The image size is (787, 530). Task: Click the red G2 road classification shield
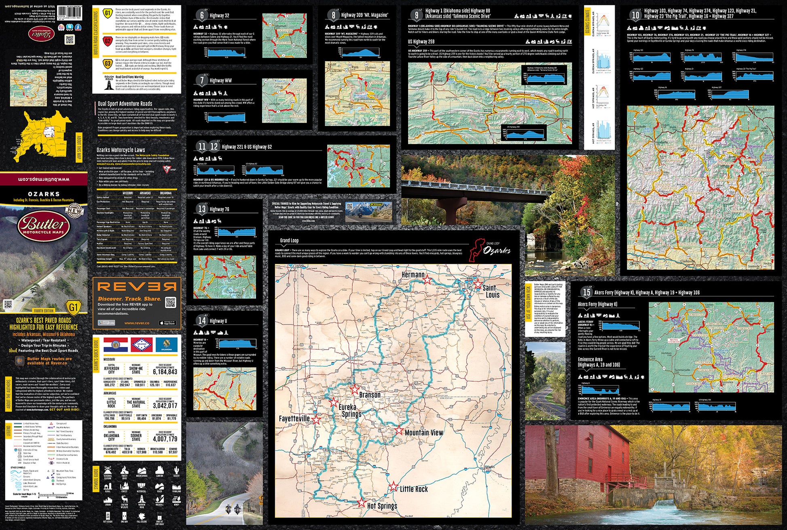point(107,41)
